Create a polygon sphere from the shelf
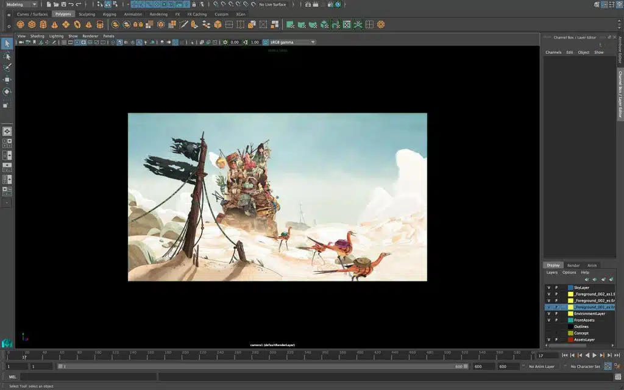This screenshot has height=390, width=624. 20,25
